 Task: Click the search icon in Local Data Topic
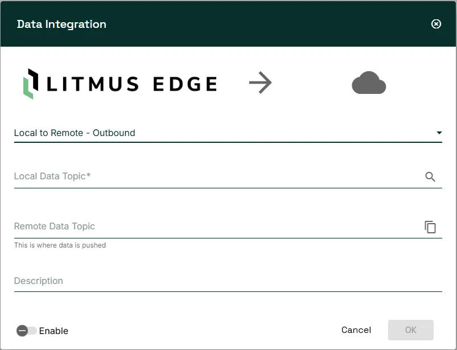pos(430,176)
